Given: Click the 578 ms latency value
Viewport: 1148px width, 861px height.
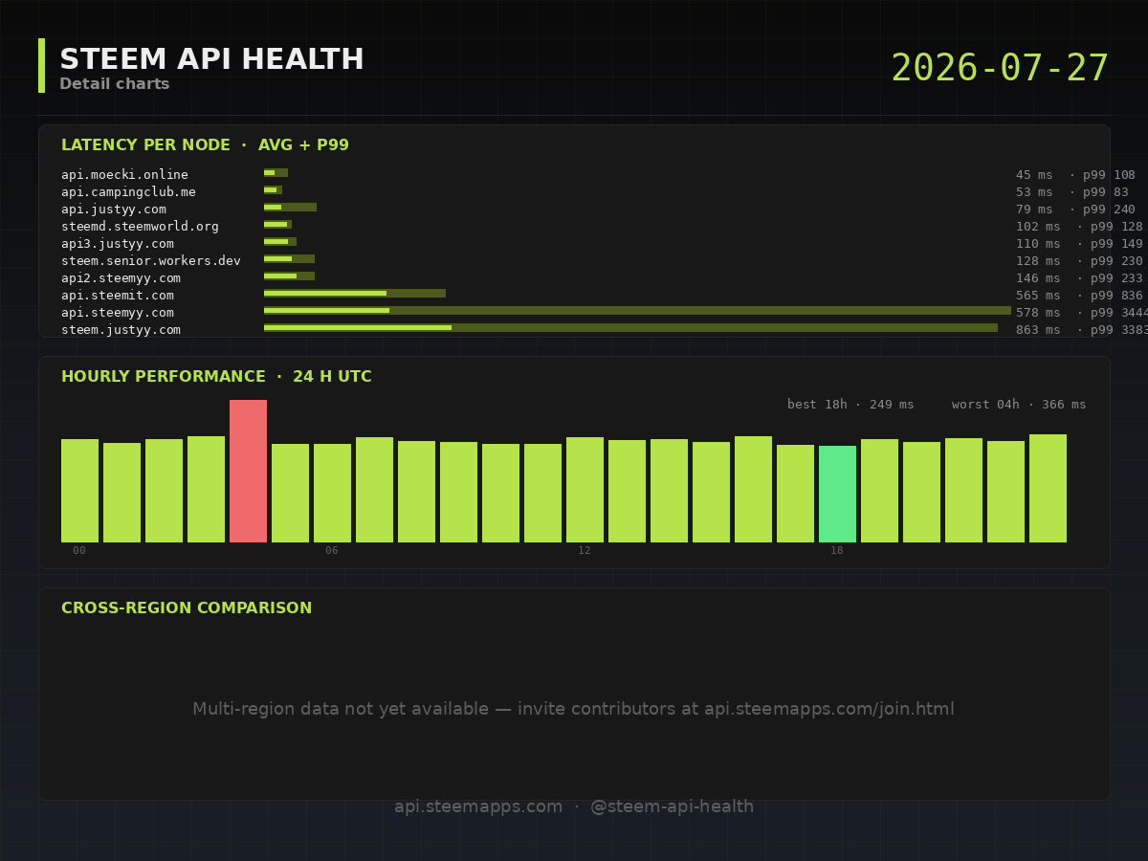Looking at the screenshot, I should click(x=1038, y=312).
